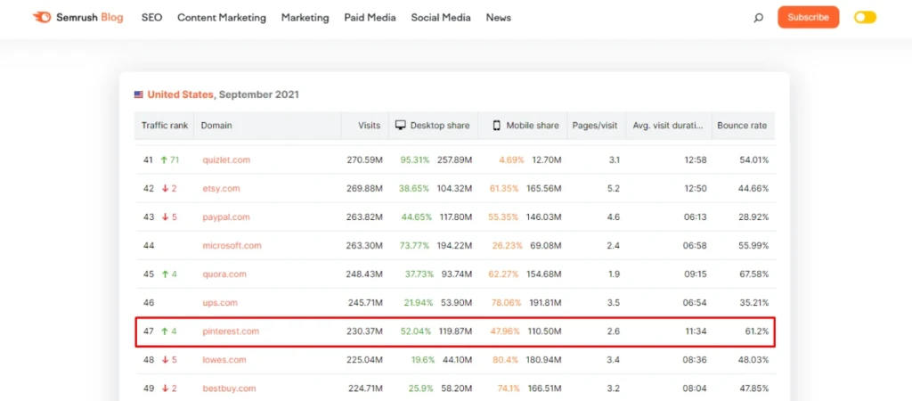Select the 95.31% desktop share value
Screen dimensions: 912x401
[x=415, y=160]
